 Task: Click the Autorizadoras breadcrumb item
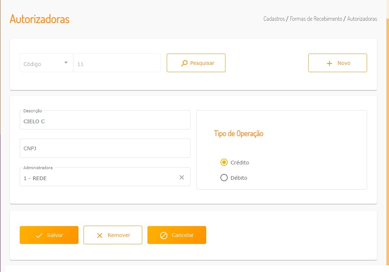click(362, 19)
